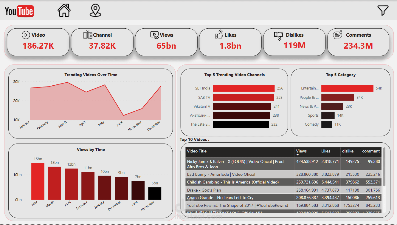Viewport: 397px width, 225px height.
Task: Open the Home page icon
Action: (x=64, y=10)
